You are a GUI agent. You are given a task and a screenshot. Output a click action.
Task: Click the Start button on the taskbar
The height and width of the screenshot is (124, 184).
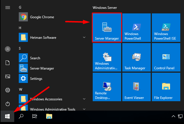tap(7, 116)
